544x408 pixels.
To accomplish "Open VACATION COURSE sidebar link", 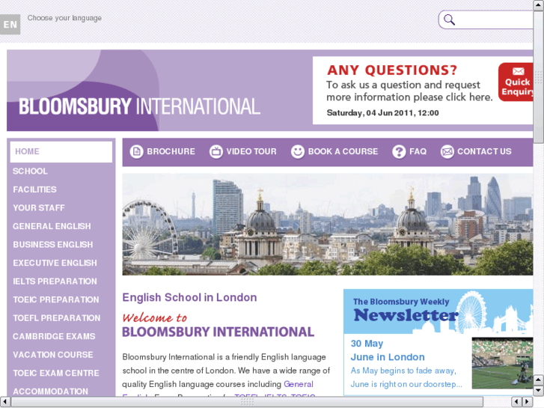I will tap(52, 355).
